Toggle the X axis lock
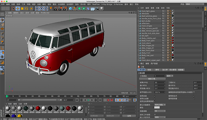207x120 pixels. pyautogui.click(x=37, y=9)
